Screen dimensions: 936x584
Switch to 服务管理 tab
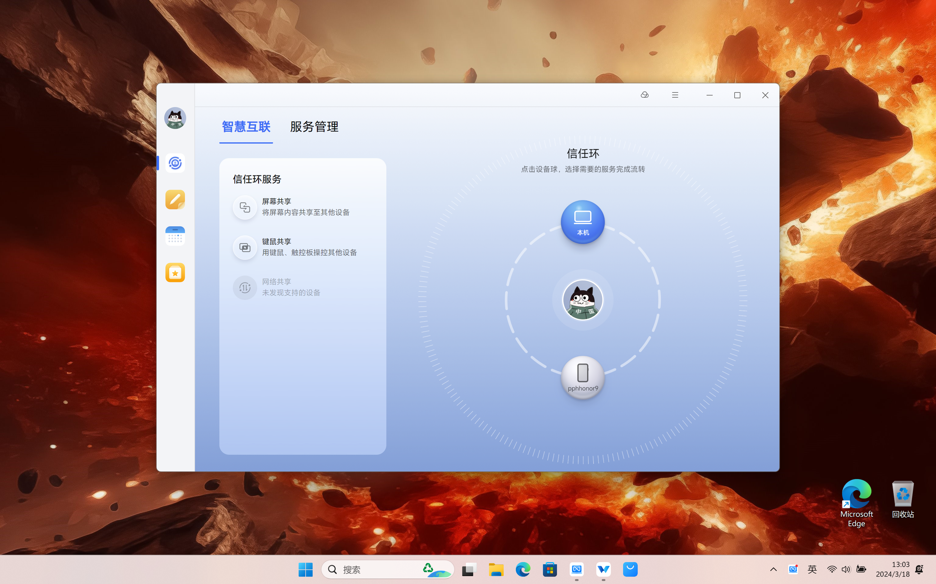click(315, 127)
